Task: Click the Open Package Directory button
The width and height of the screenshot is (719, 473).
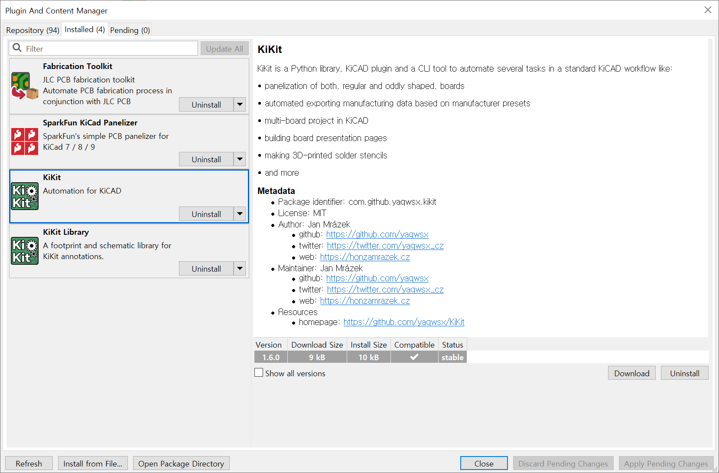Action: click(x=181, y=463)
